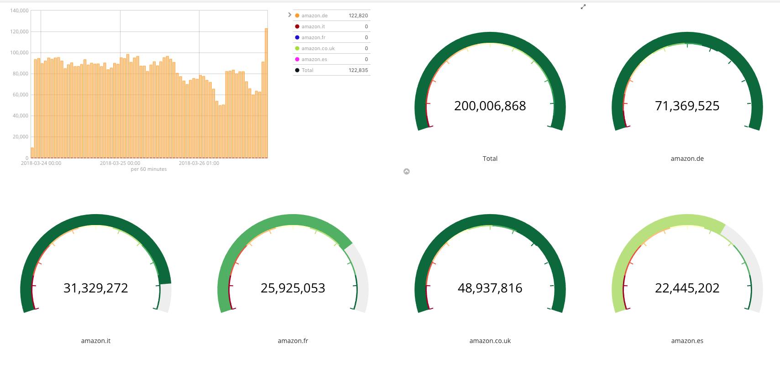Click the amazon.es gauge value 22,445,202

point(687,288)
